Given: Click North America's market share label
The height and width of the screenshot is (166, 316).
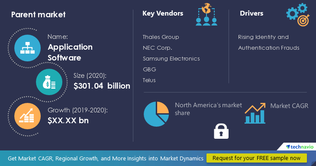Looking at the screenshot, I should click(208, 109).
